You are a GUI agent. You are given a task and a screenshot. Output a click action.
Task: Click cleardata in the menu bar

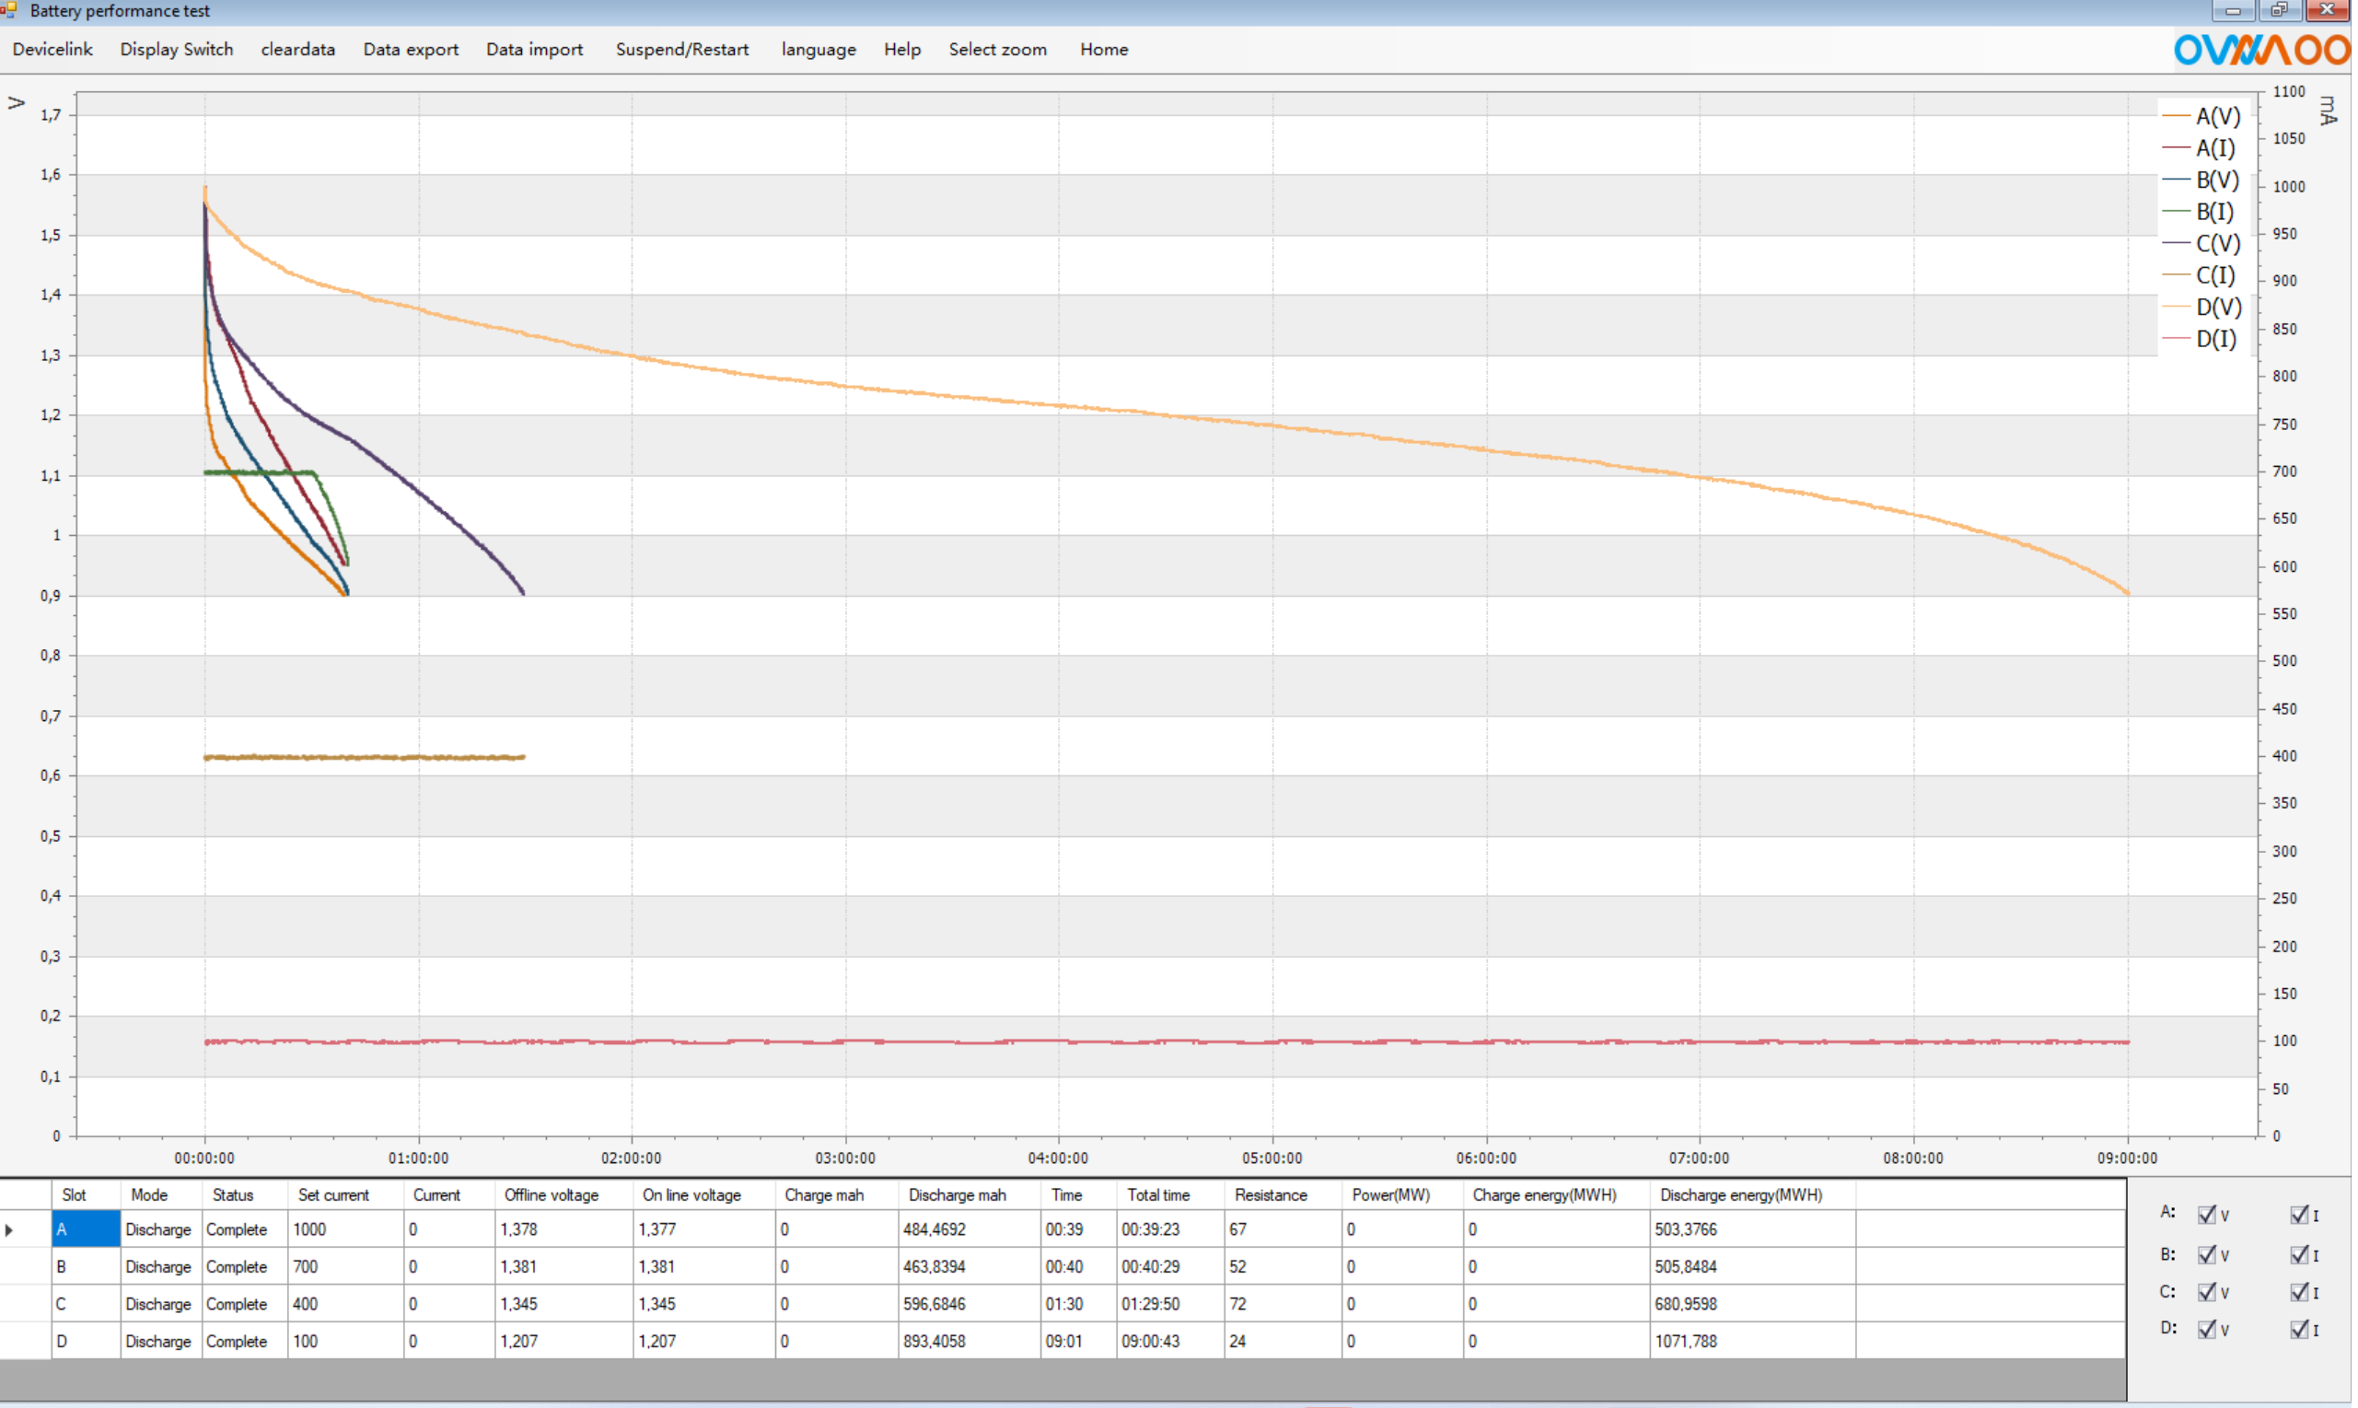[x=299, y=50]
